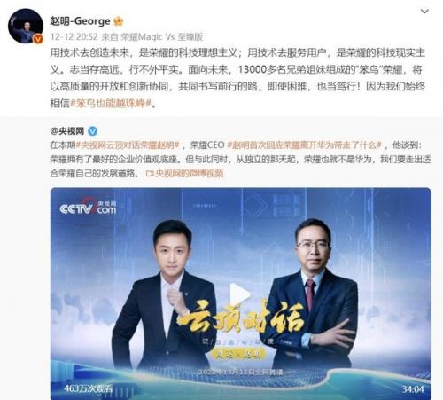Click the orange verified V badge on avatar
The image size is (443, 400).
click(38, 39)
